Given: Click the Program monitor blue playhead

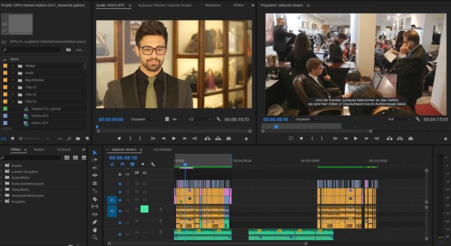Looking at the screenshot, I should coord(276,126).
